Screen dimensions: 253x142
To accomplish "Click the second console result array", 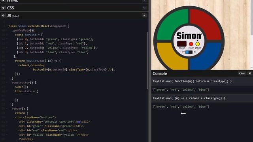I will coord(181,106).
